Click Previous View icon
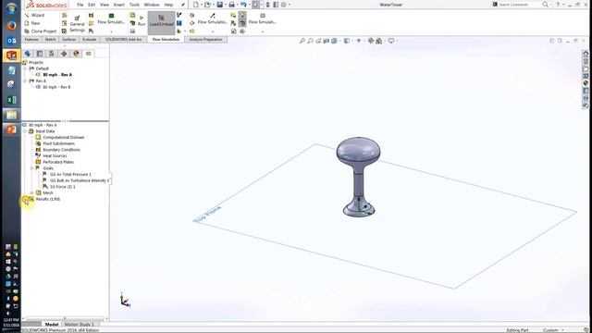 [318, 41]
